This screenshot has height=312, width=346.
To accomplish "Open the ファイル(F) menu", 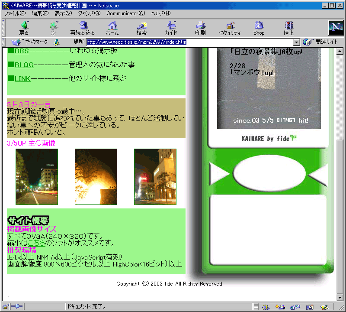I will tap(15, 13).
